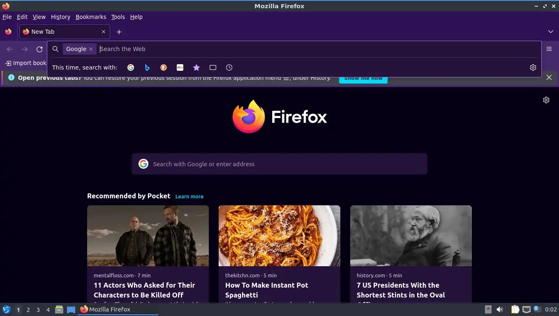The image size is (559, 316).
Task: Click the show desktop taskbar icon
Action: pos(71,309)
